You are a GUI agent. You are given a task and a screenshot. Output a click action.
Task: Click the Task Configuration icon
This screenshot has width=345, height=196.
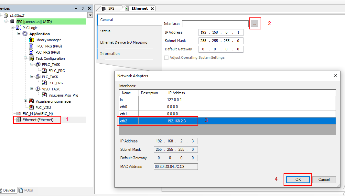click(x=32, y=58)
